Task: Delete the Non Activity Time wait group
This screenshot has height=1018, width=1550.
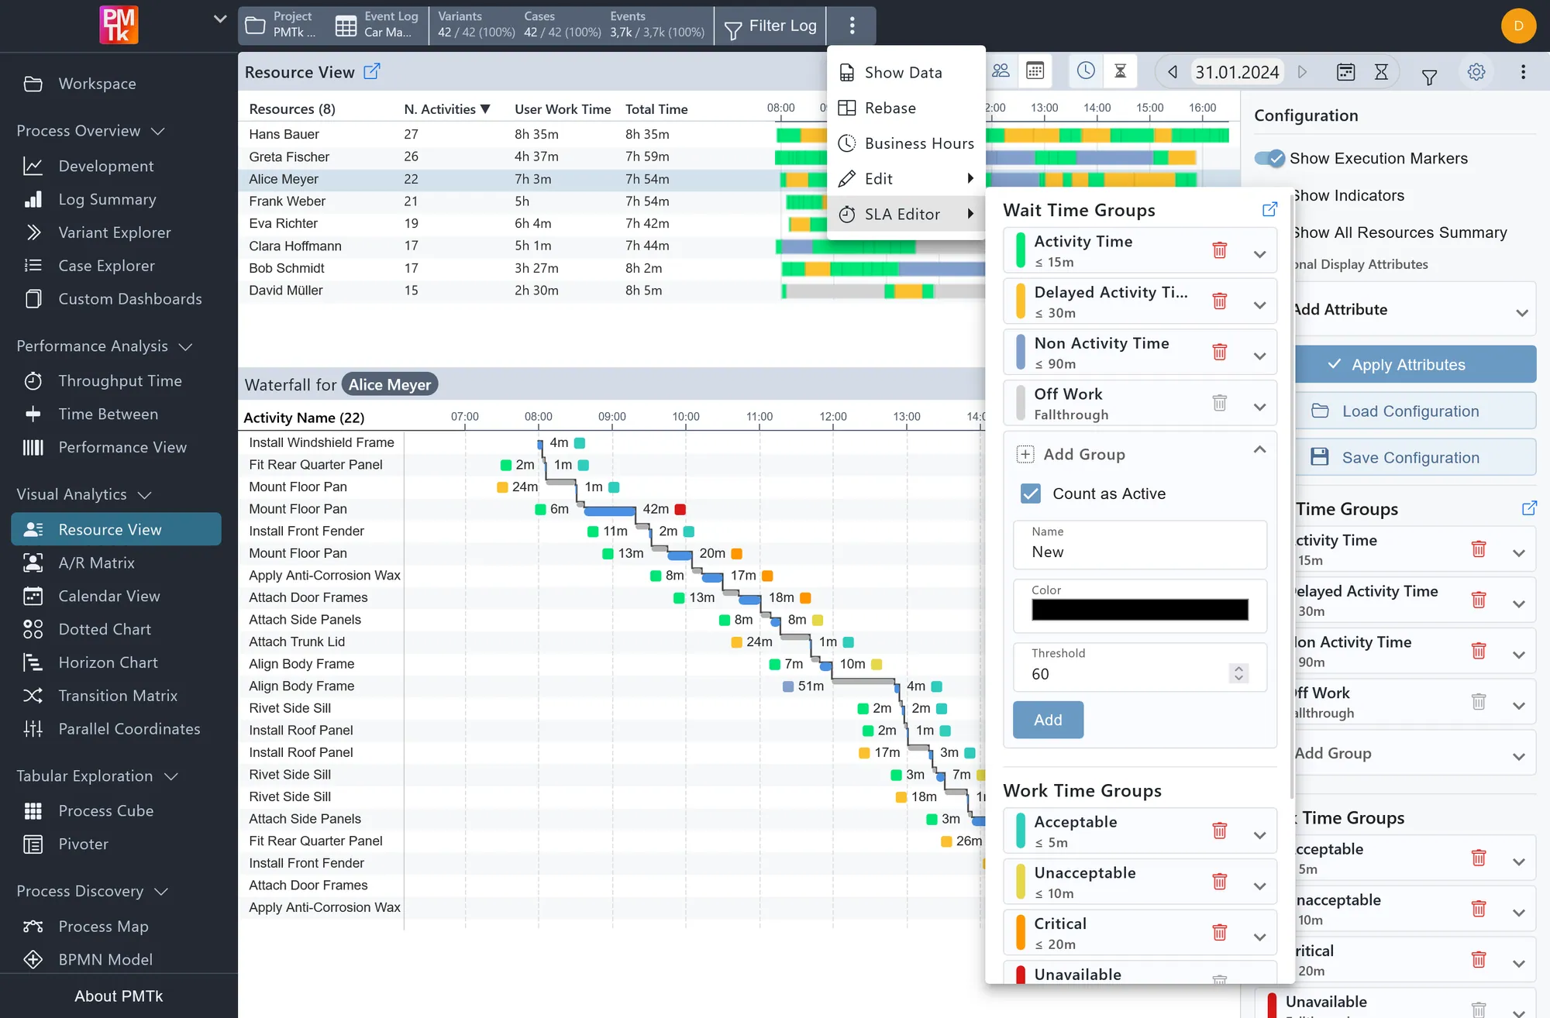Action: pyautogui.click(x=1219, y=352)
